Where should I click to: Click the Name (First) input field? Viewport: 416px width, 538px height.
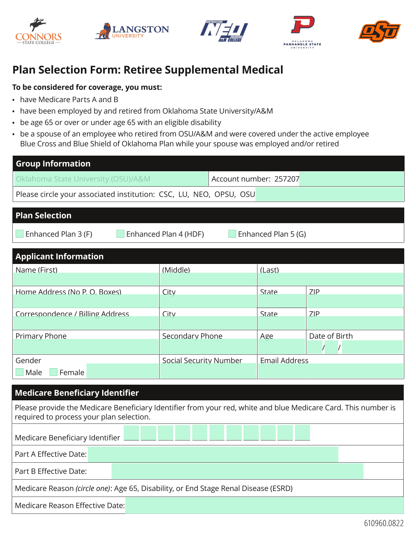(86, 279)
